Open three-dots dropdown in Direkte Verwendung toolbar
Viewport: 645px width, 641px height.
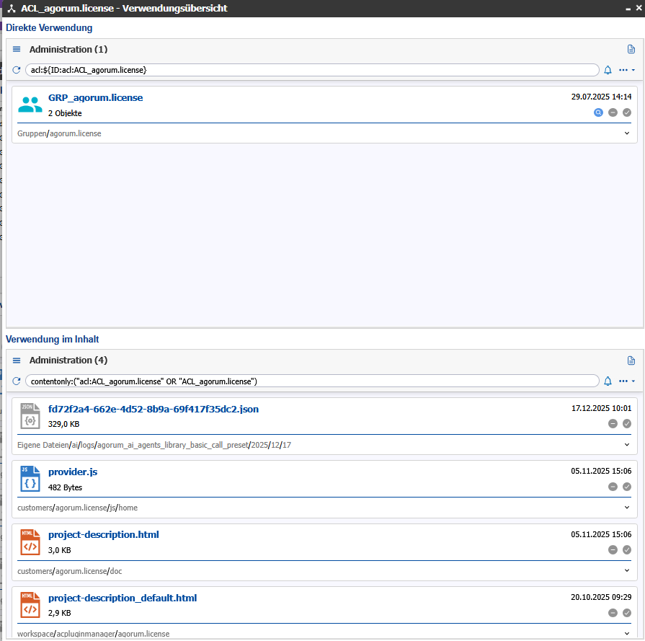(626, 70)
